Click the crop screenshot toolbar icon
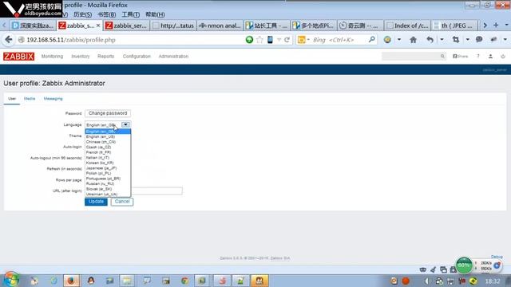 [456, 40]
